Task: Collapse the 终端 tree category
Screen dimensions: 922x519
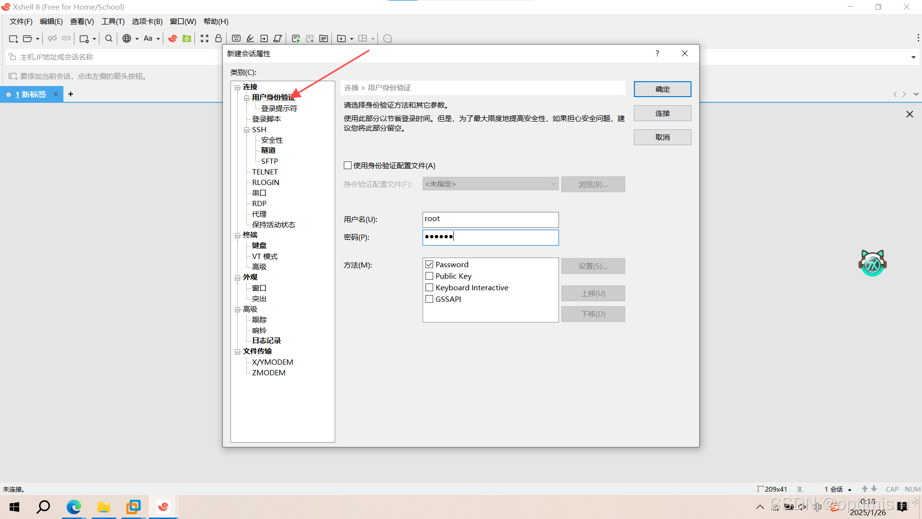Action: pyautogui.click(x=237, y=235)
